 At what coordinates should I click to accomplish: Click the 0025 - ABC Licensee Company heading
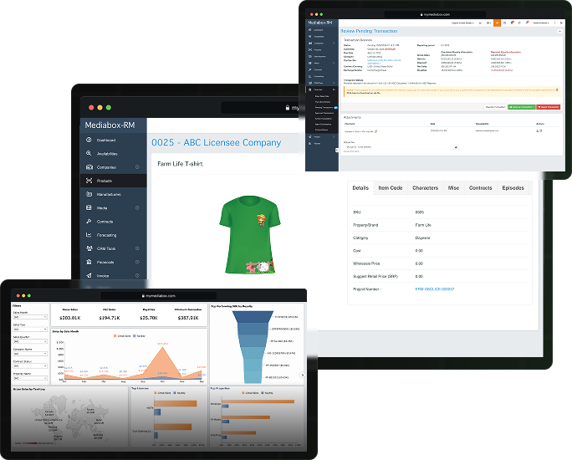[217, 142]
